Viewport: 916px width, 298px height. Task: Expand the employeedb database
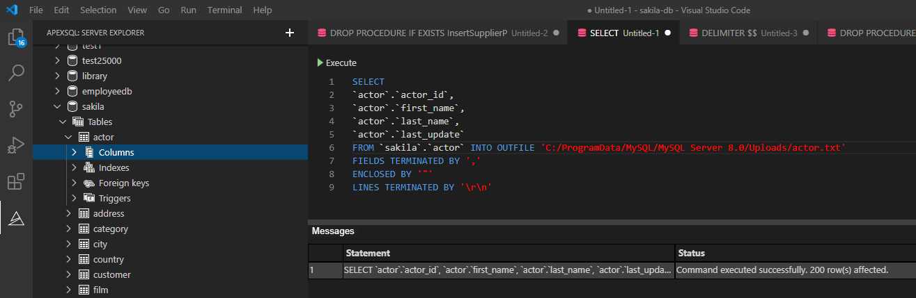coord(57,91)
